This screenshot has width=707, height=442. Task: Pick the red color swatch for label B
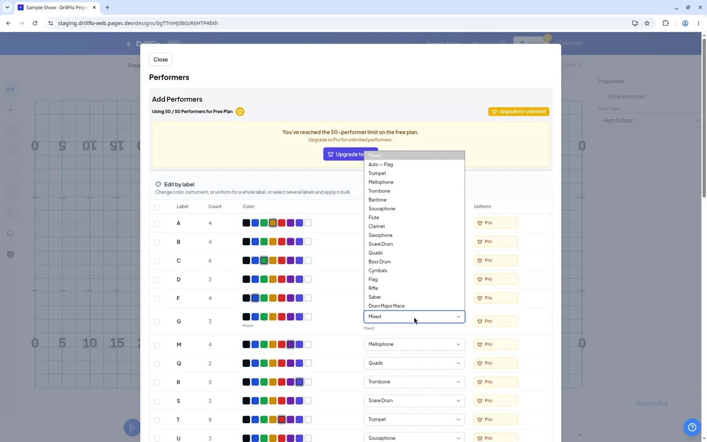click(x=282, y=241)
